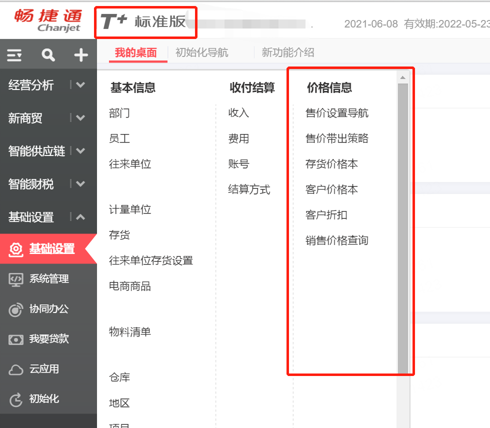490x428 pixels.
Task: Click the 基础设置 gear icon
Action: tap(16, 249)
